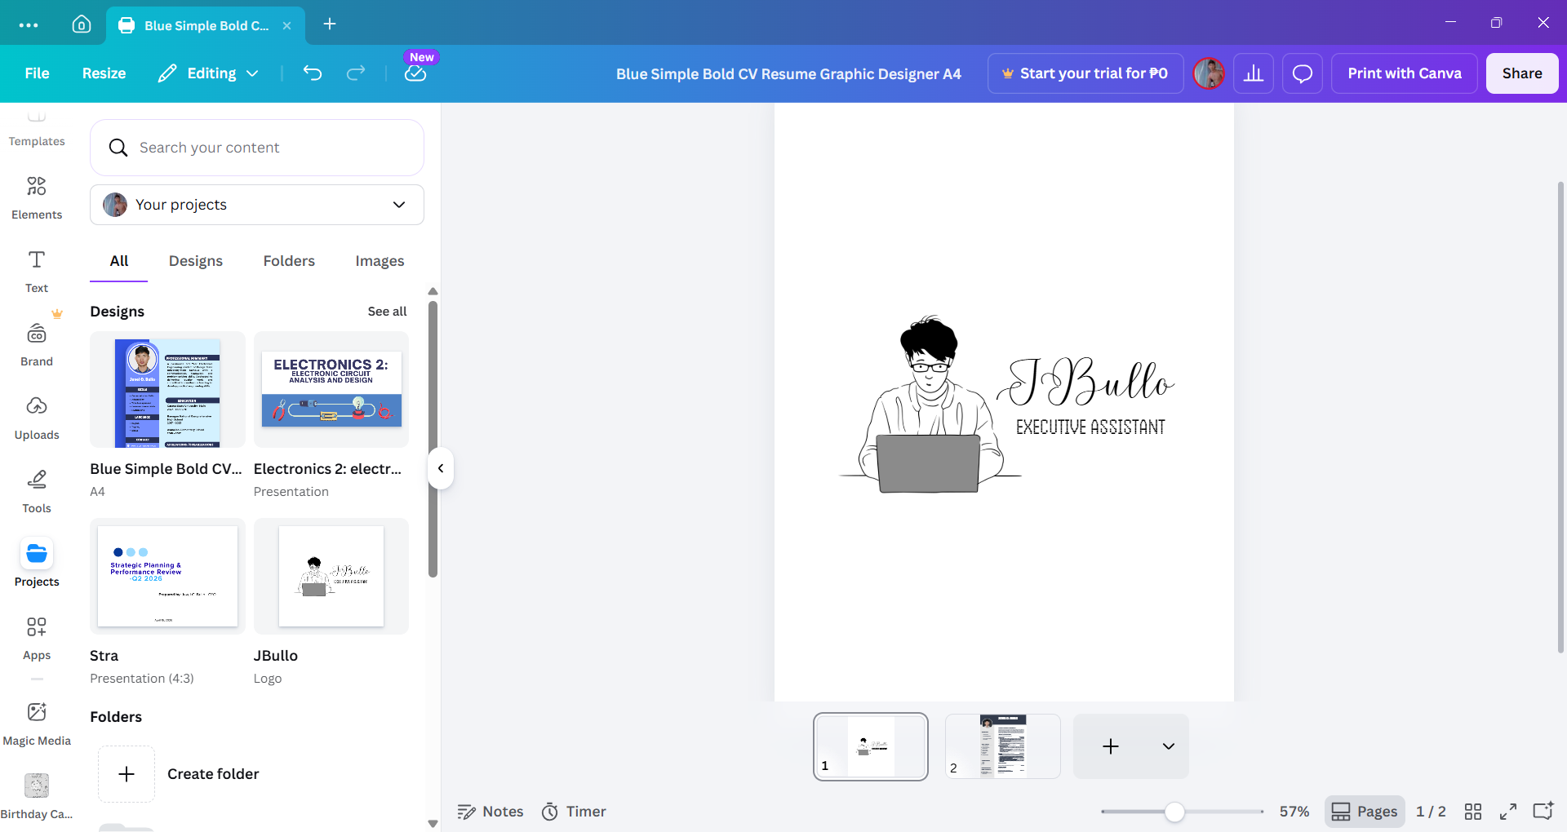The height and width of the screenshot is (832, 1567).
Task: Click the Undo arrow
Action: [313, 73]
